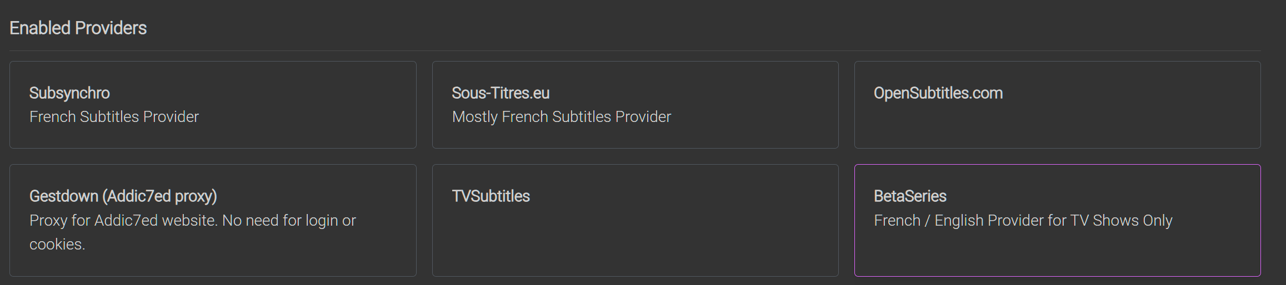Click the "Proxy for Addic7ed website" description
The height and width of the screenshot is (285, 1286).
(192, 221)
